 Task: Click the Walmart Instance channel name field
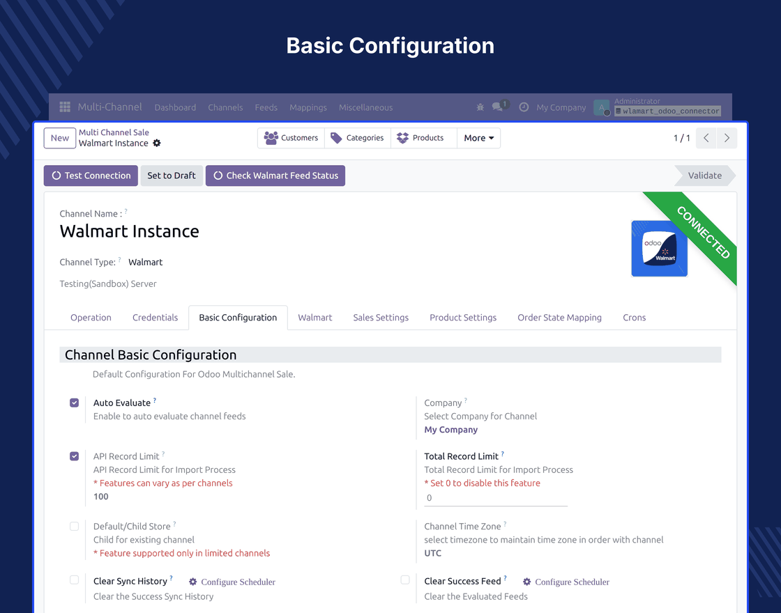pos(130,231)
